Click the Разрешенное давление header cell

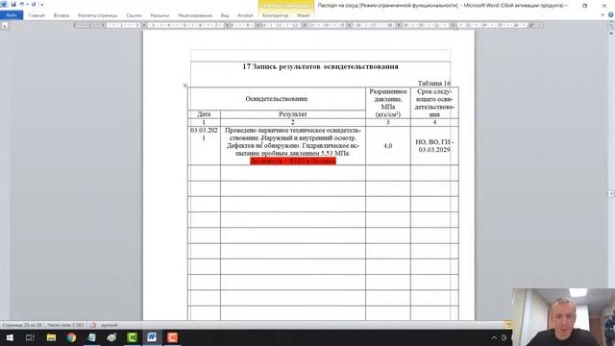[x=388, y=103]
